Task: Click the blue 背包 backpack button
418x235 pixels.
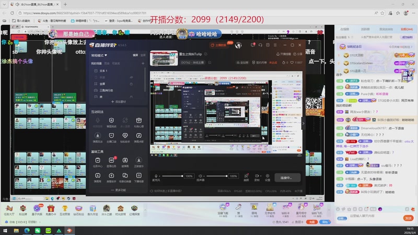Action: coord(325,222)
